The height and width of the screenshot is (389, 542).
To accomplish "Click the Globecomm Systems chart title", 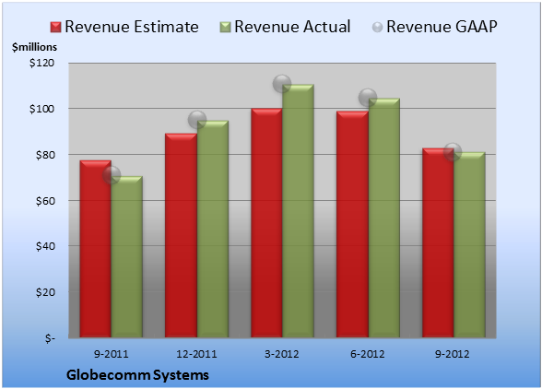I will (137, 375).
